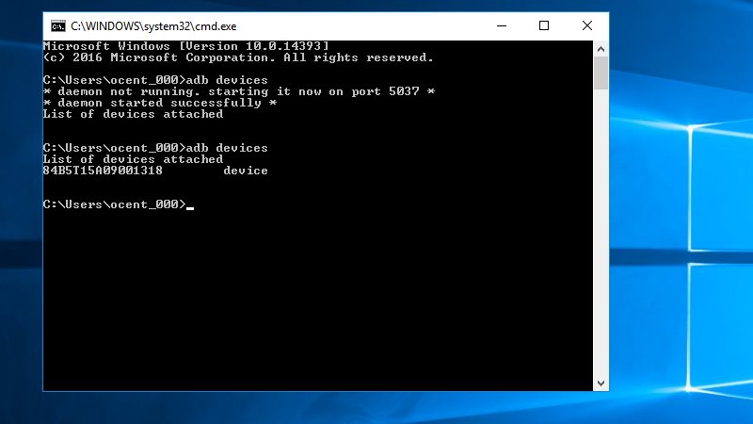Screen dimensions: 753x424
Task: Click the Microsoft Windows version line
Action: (x=186, y=46)
